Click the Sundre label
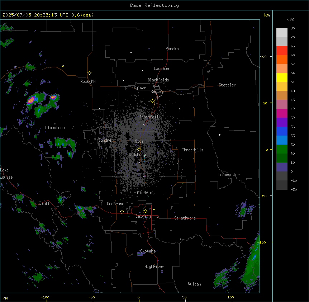309x302 pixels. 105,140
